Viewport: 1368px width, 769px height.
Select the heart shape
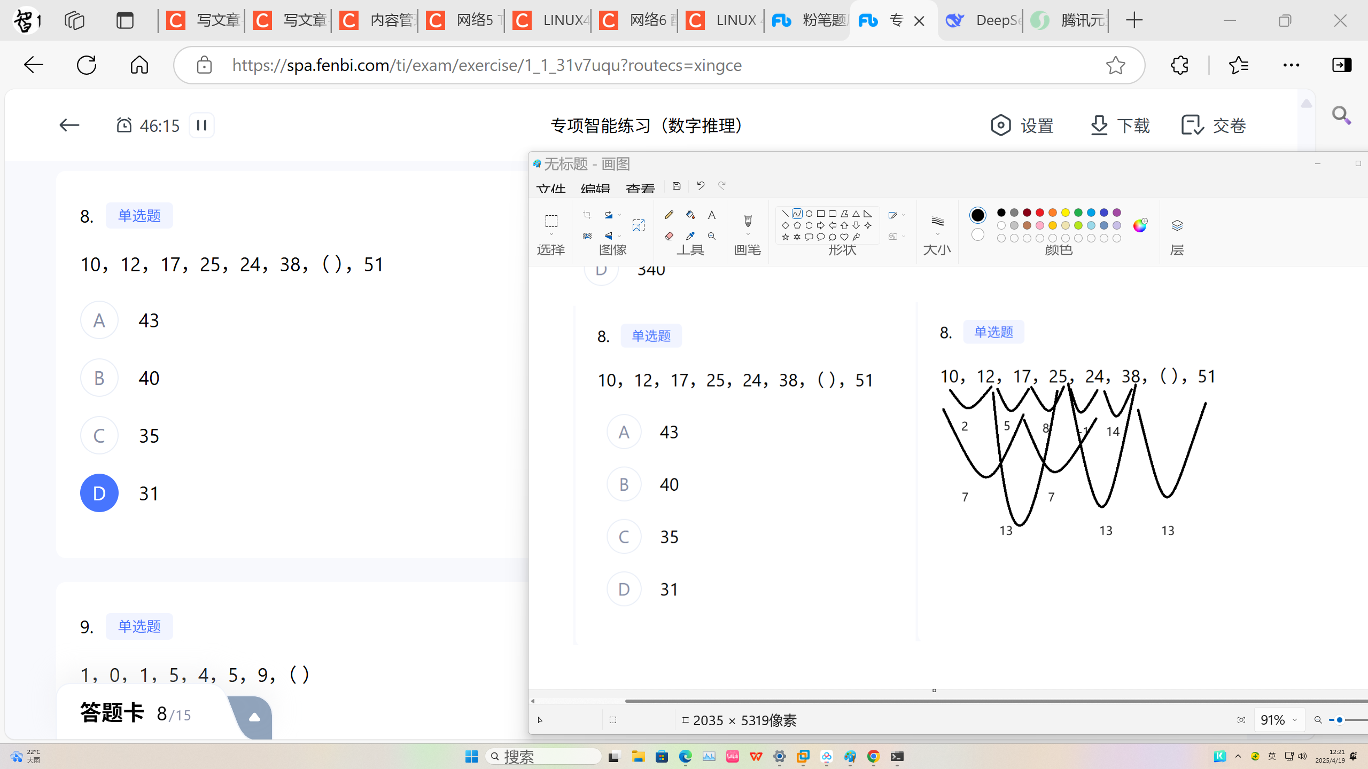click(x=844, y=237)
